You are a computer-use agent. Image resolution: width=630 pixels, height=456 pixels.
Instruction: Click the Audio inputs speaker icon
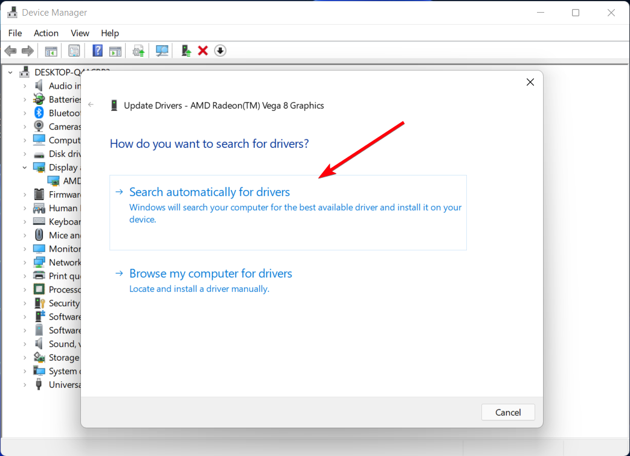tap(39, 86)
